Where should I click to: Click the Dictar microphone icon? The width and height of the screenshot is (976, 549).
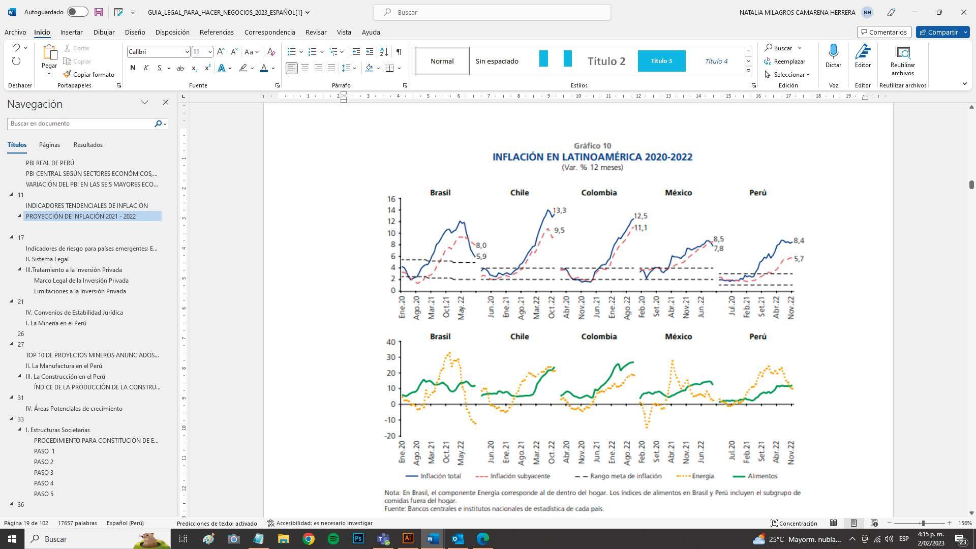point(833,51)
